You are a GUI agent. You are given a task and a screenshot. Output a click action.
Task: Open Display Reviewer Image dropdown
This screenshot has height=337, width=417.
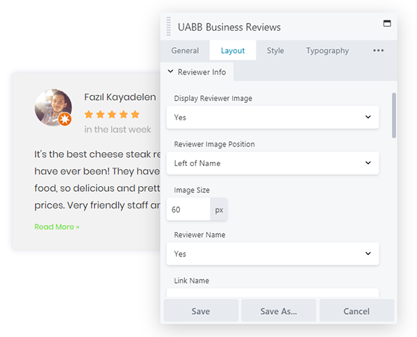point(272,117)
